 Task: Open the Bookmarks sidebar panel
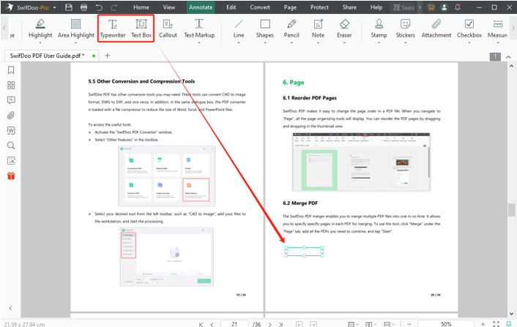click(11, 70)
